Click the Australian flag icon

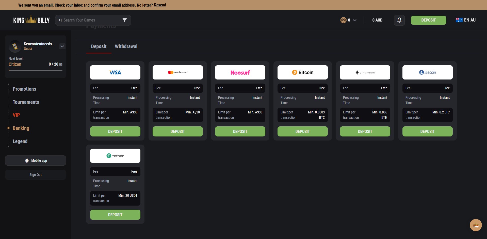point(459,20)
